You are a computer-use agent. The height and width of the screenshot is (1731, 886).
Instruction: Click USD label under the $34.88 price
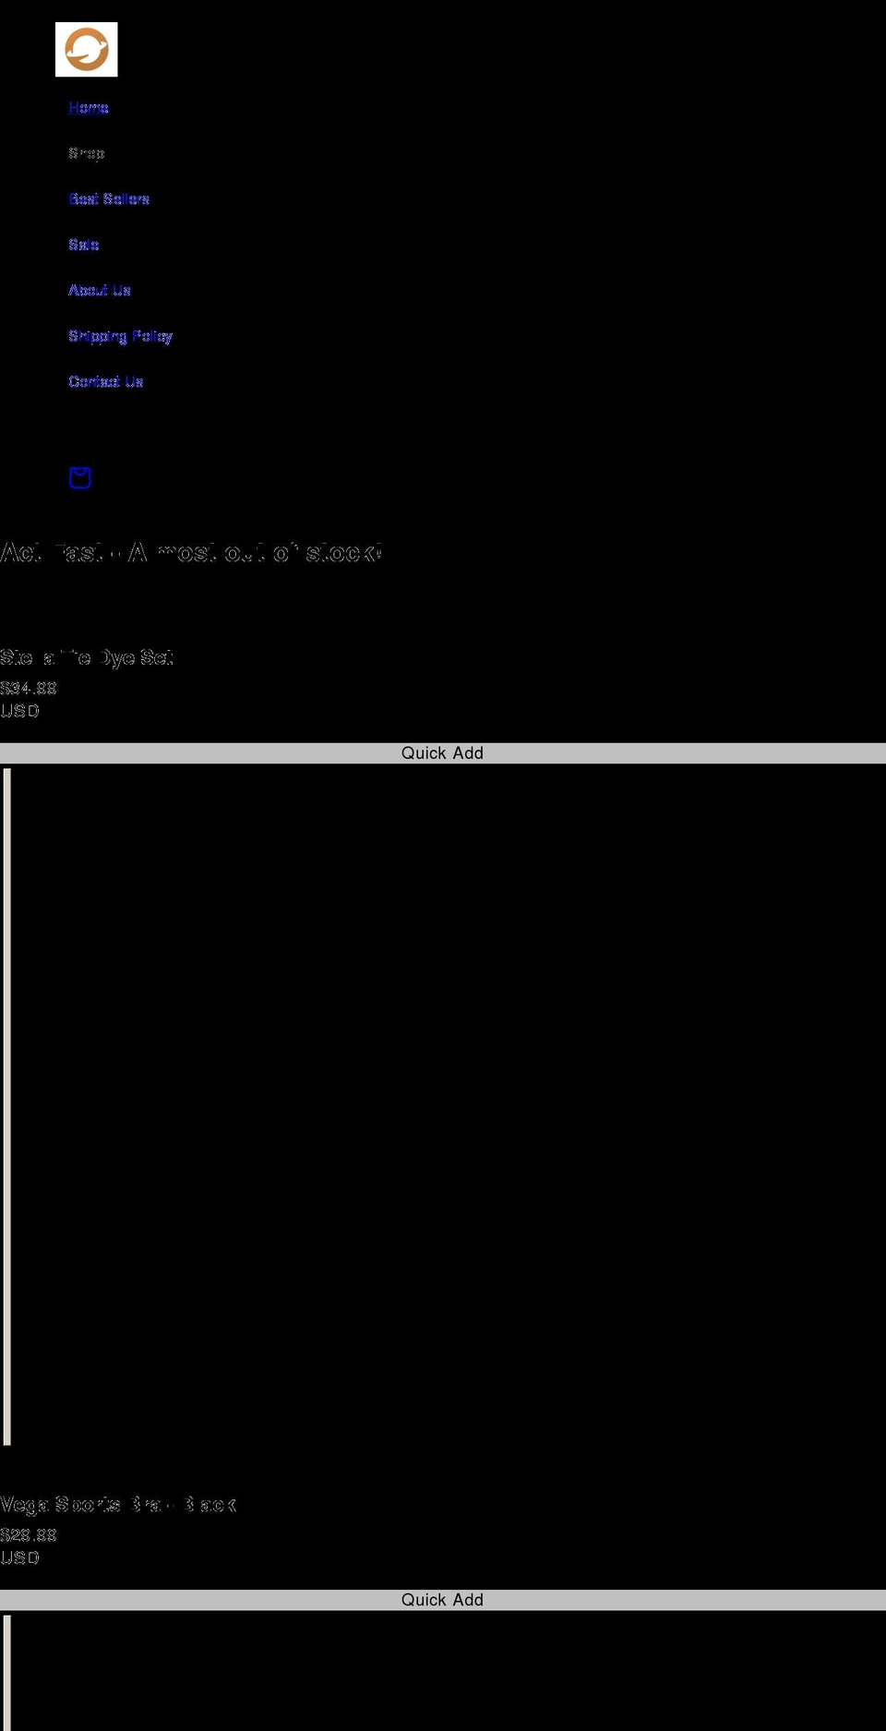point(19,711)
